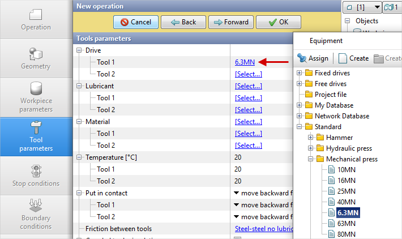402x239 pixels.
Task: Click the 6.3MN drive link
Action: (x=245, y=62)
